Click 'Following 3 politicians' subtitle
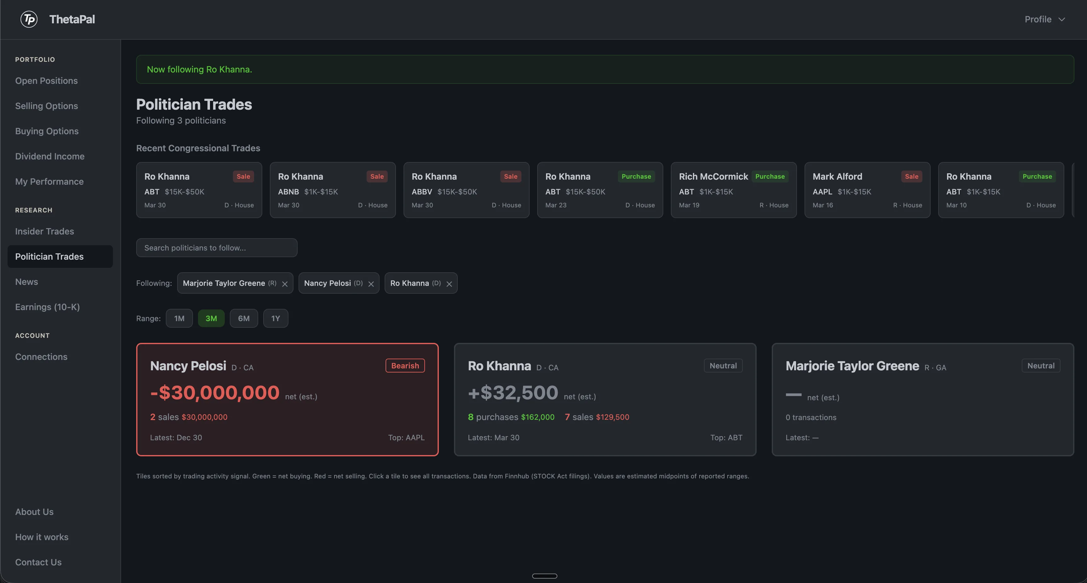The image size is (1087, 583). click(x=181, y=121)
